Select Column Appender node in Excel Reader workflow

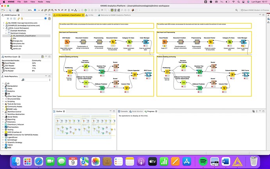click(x=232, y=75)
